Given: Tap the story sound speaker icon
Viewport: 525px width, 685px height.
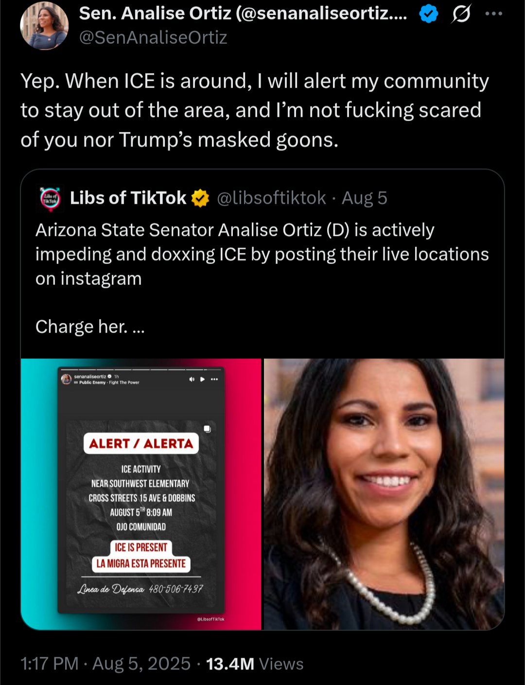Looking at the screenshot, I should tap(192, 379).
